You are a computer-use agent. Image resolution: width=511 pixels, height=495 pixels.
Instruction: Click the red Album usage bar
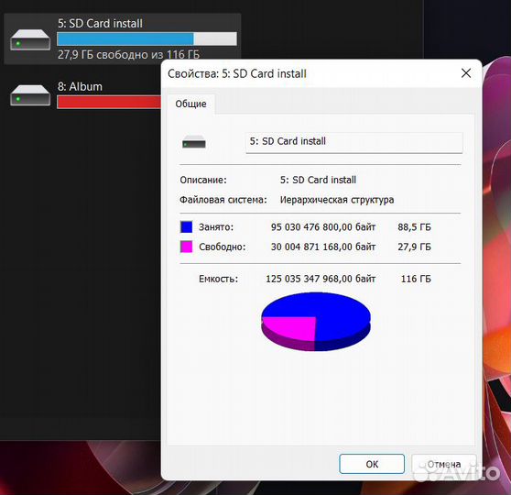(109, 102)
